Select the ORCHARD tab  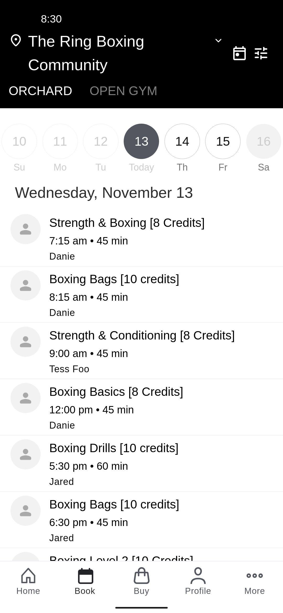click(40, 91)
